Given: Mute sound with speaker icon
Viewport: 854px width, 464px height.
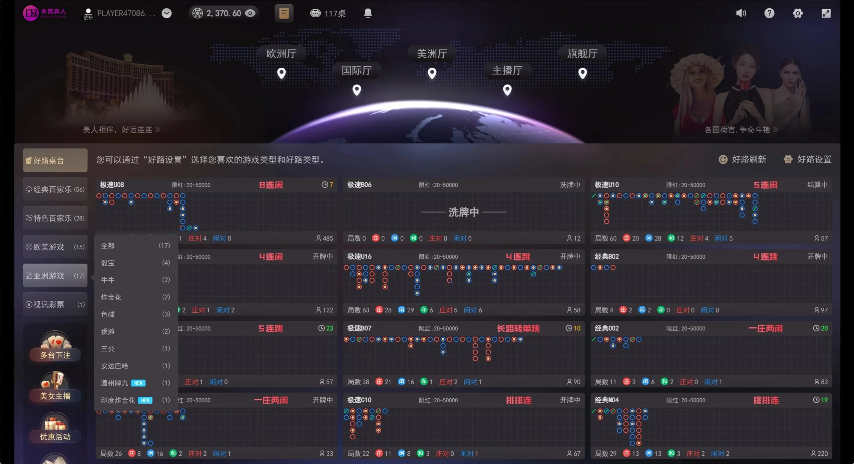Looking at the screenshot, I should pos(741,13).
